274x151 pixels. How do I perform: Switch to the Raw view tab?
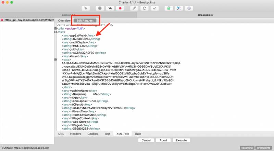click(138, 134)
